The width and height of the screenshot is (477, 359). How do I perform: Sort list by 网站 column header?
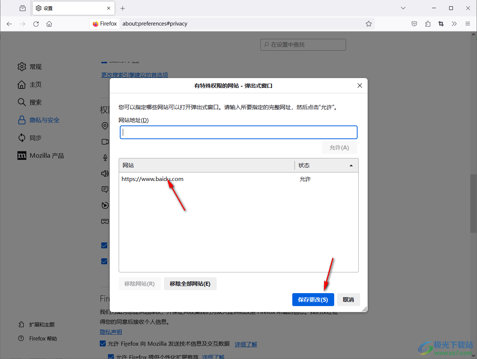(x=207, y=165)
